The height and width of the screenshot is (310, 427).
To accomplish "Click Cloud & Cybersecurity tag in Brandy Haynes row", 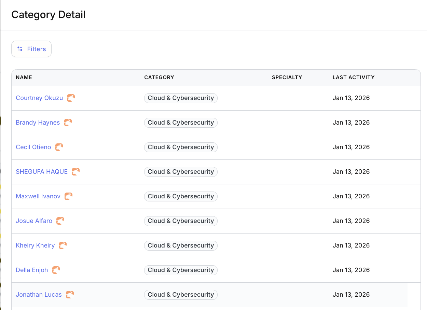I will (x=181, y=123).
